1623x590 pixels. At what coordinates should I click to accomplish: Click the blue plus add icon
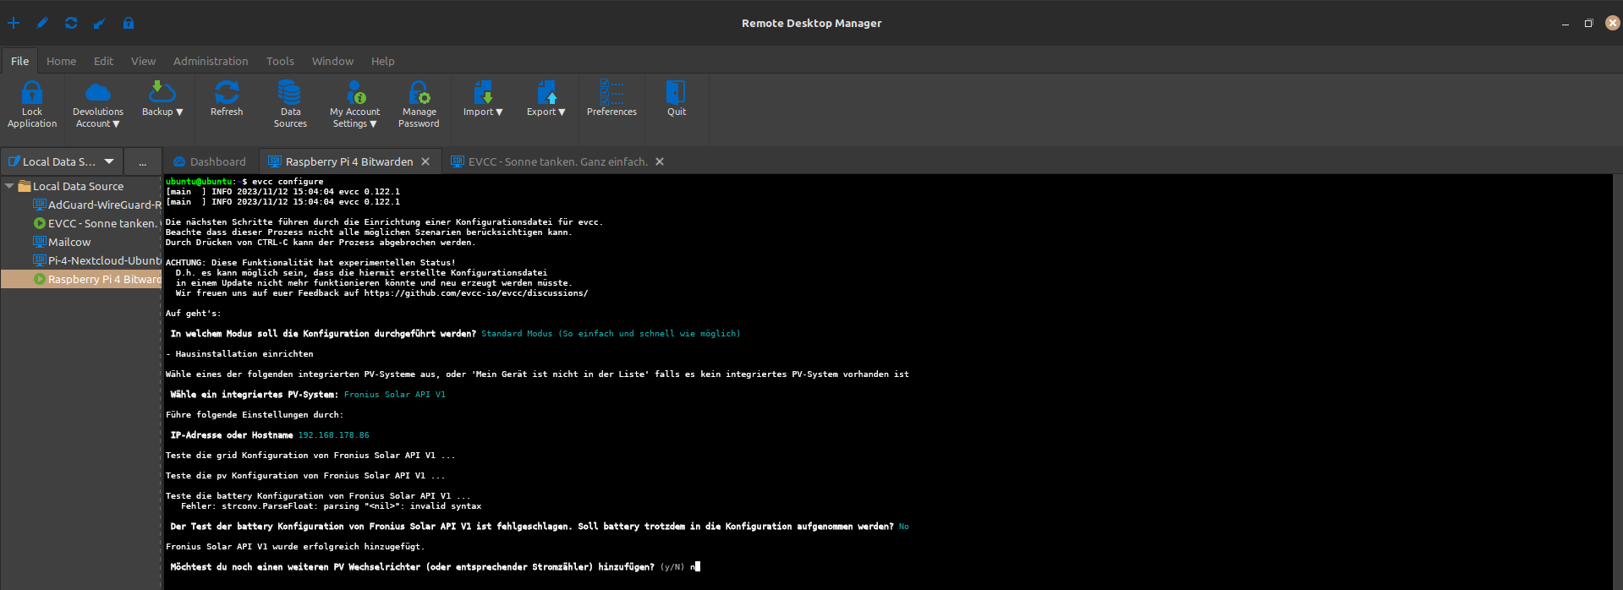(x=14, y=23)
